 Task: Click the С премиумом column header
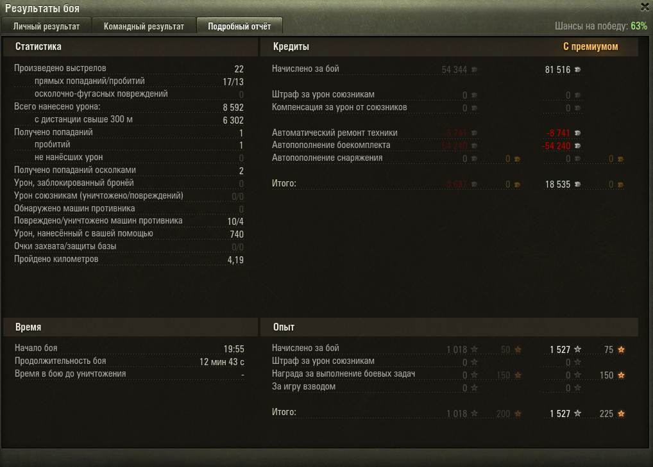click(591, 47)
